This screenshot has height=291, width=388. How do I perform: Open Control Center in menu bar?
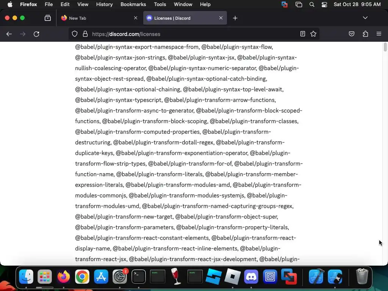point(324,5)
